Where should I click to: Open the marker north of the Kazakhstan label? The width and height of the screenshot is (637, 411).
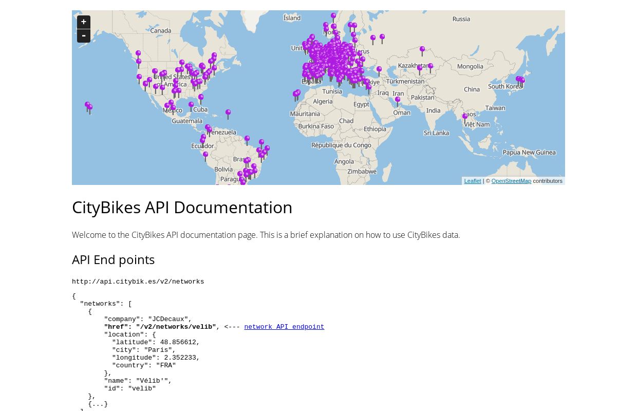pyautogui.click(x=422, y=51)
